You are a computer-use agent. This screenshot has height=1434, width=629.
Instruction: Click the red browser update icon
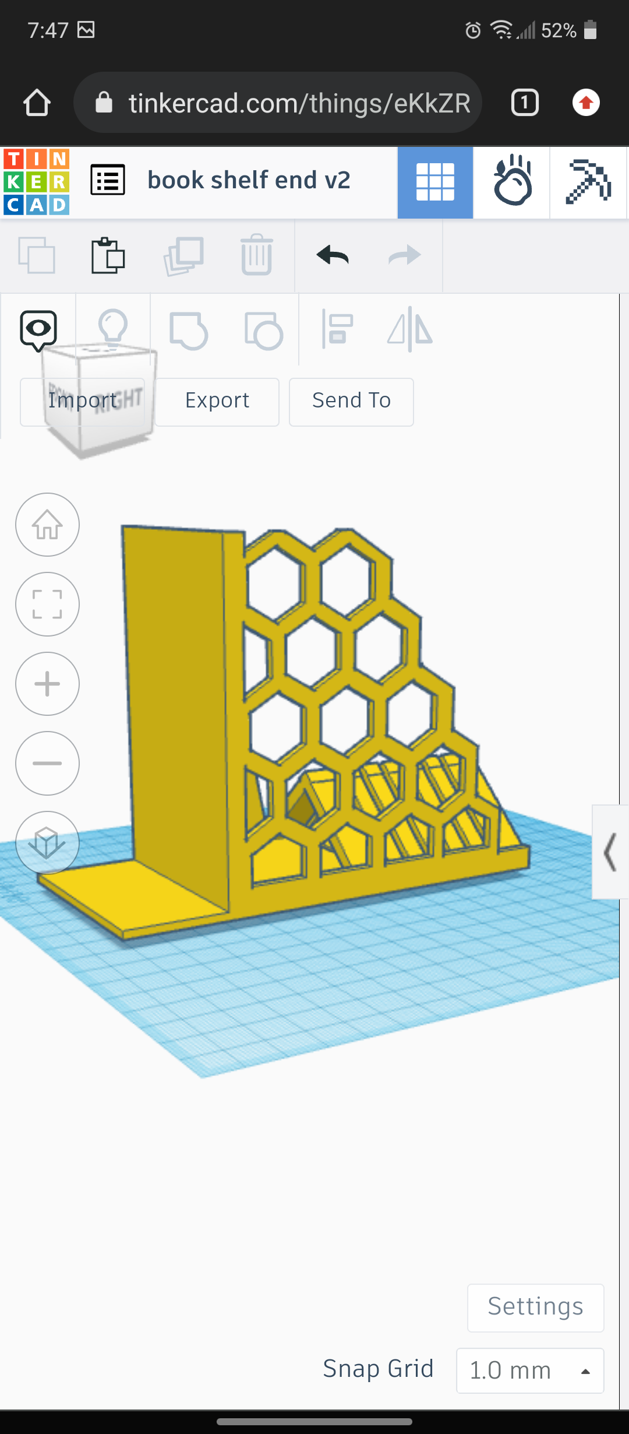[x=586, y=103]
